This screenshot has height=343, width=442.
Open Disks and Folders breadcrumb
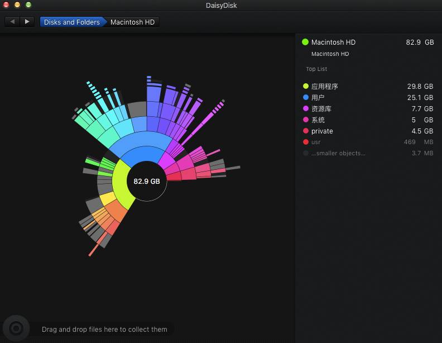pyautogui.click(x=72, y=22)
